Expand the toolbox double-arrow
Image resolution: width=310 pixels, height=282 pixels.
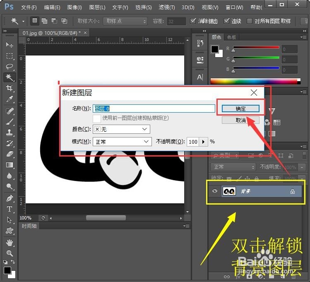pyautogui.click(x=5, y=31)
